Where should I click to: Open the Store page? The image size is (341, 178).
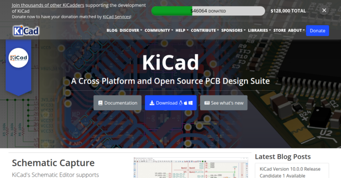click(279, 31)
